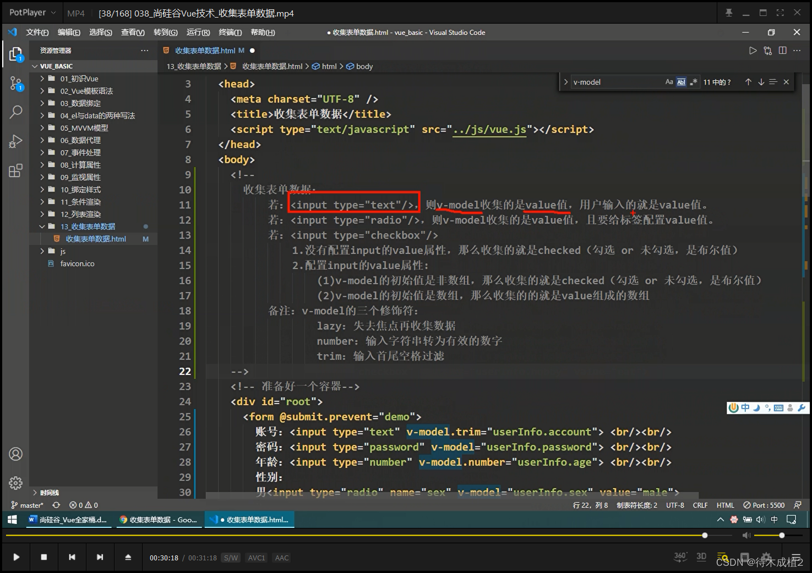Click the synchronize changes icon in status bar

[56, 505]
